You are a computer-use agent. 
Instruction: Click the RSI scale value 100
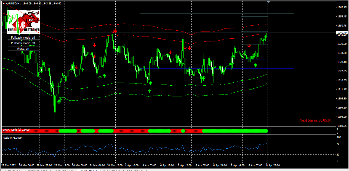(340, 137)
